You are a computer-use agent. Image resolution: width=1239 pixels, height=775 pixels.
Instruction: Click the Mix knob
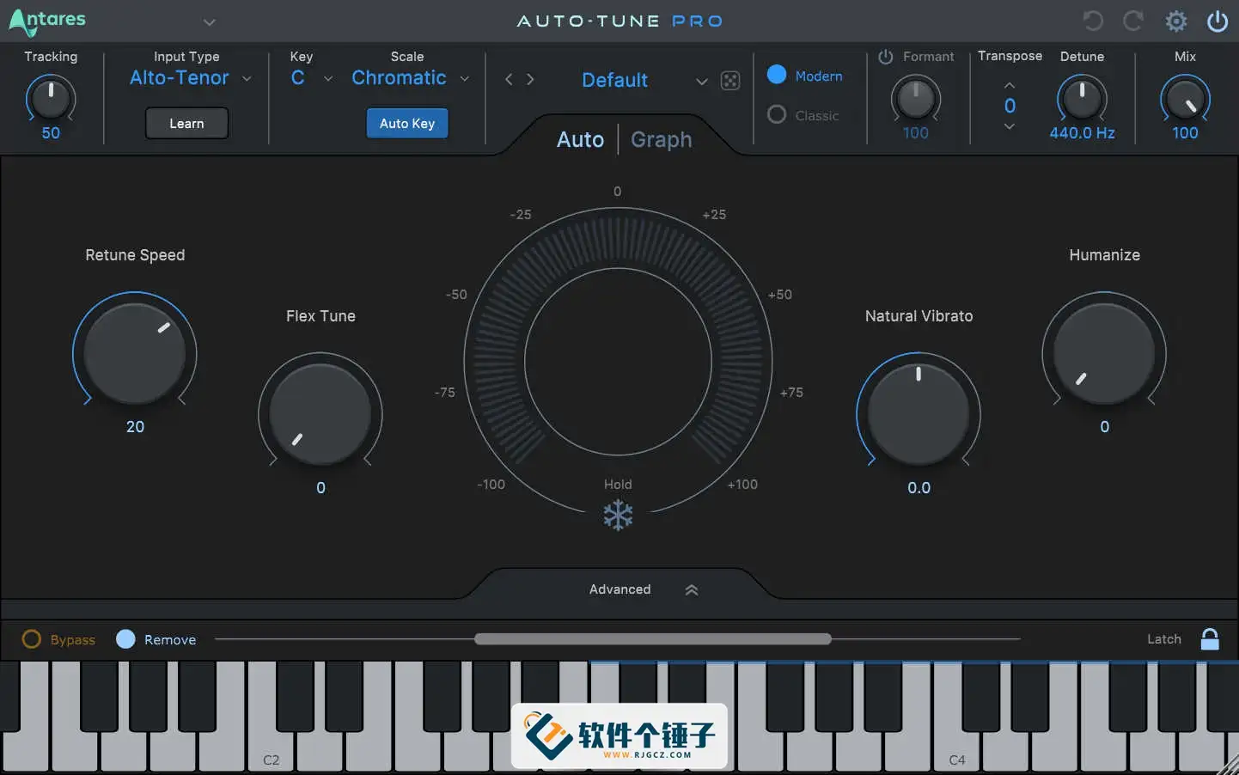(x=1185, y=99)
